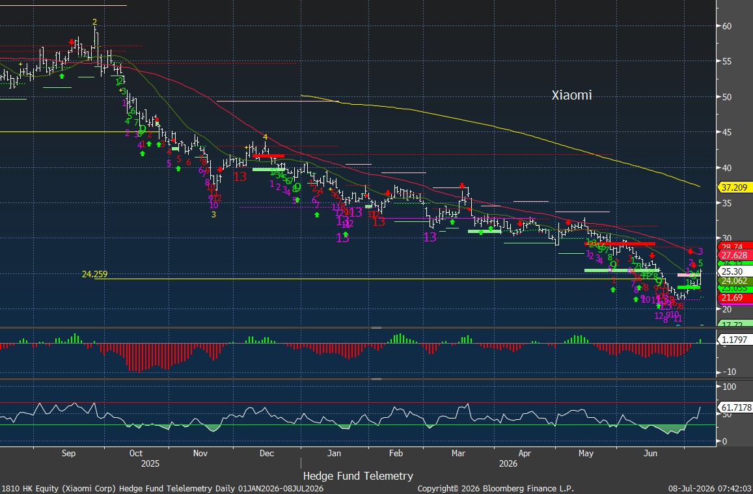This screenshot has height=494, width=753.
Task: Click the thick red resistance bar in late May
Action: coord(620,244)
